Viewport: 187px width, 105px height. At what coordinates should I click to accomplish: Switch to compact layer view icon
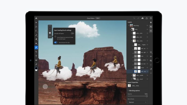click(151, 22)
